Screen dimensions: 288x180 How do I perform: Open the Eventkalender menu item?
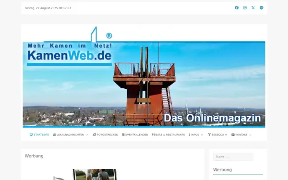135,134
